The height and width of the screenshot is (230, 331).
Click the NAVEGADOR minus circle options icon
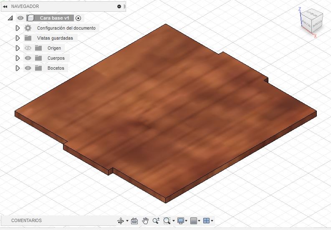119,7
